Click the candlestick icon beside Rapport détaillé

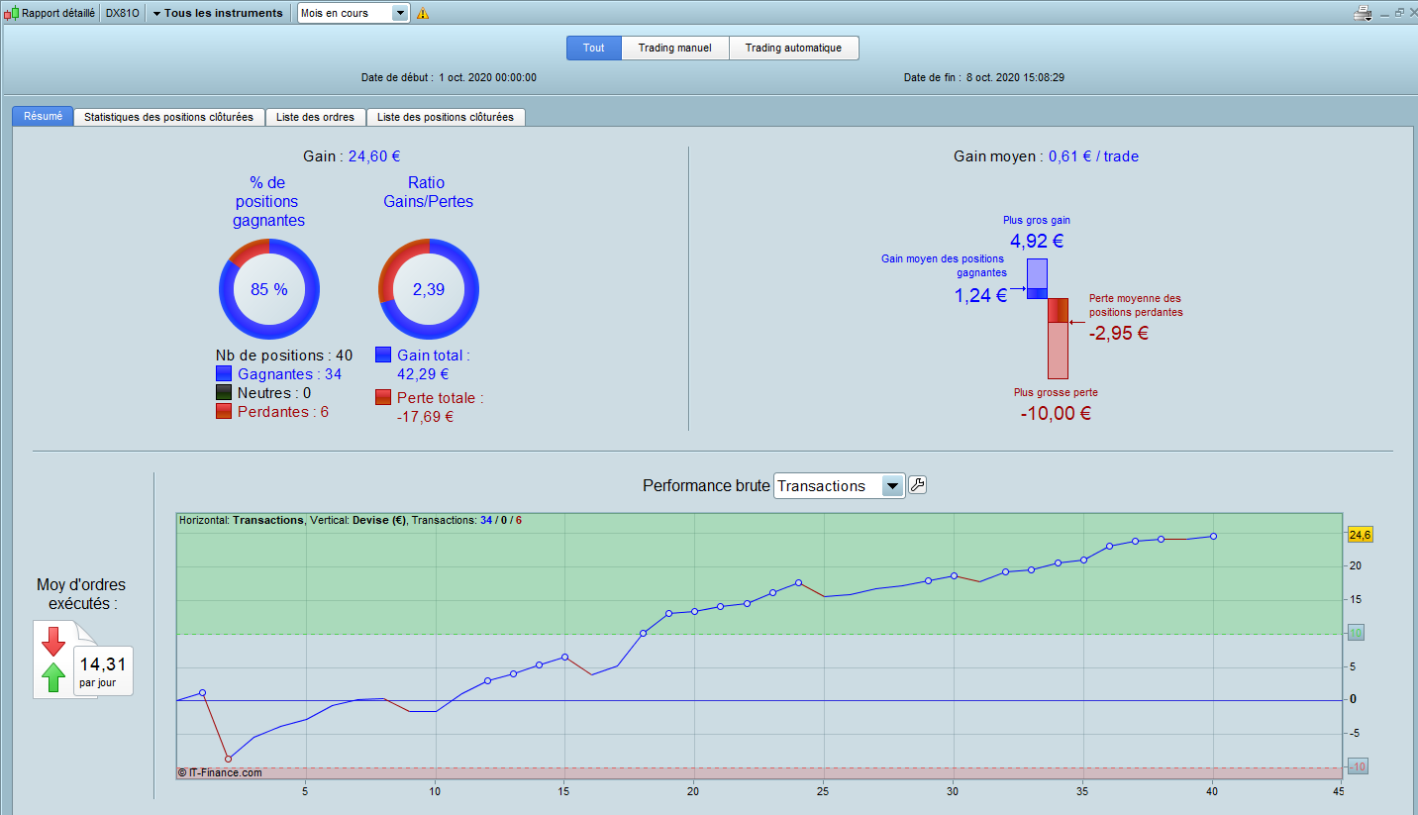pos(13,14)
